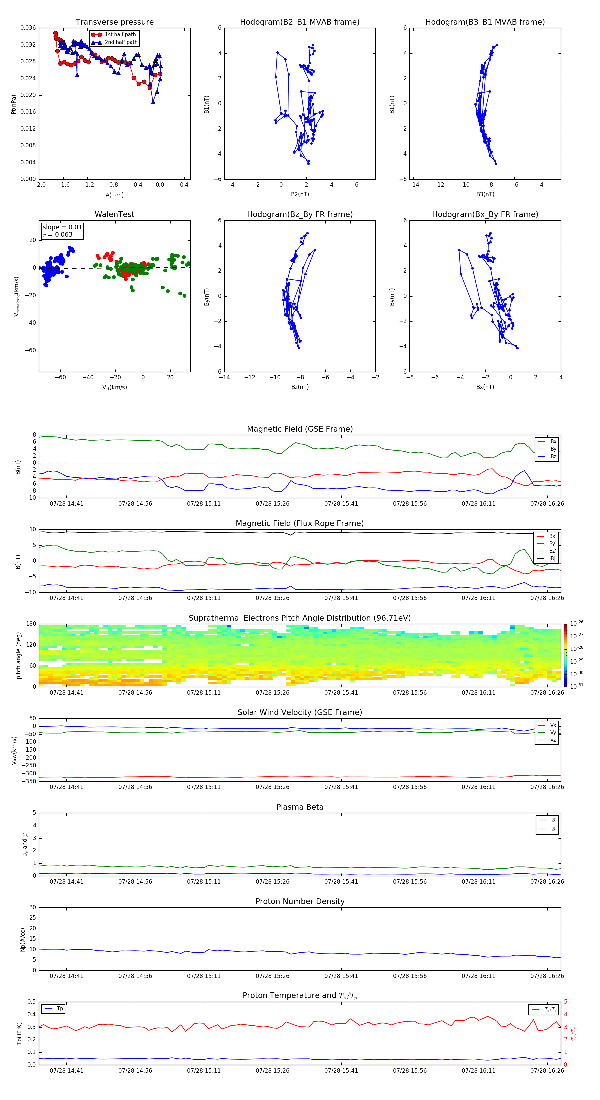
Task: Click 07/28 14:41 tick under GSE Magnetic Field plot
Action: coord(67,504)
